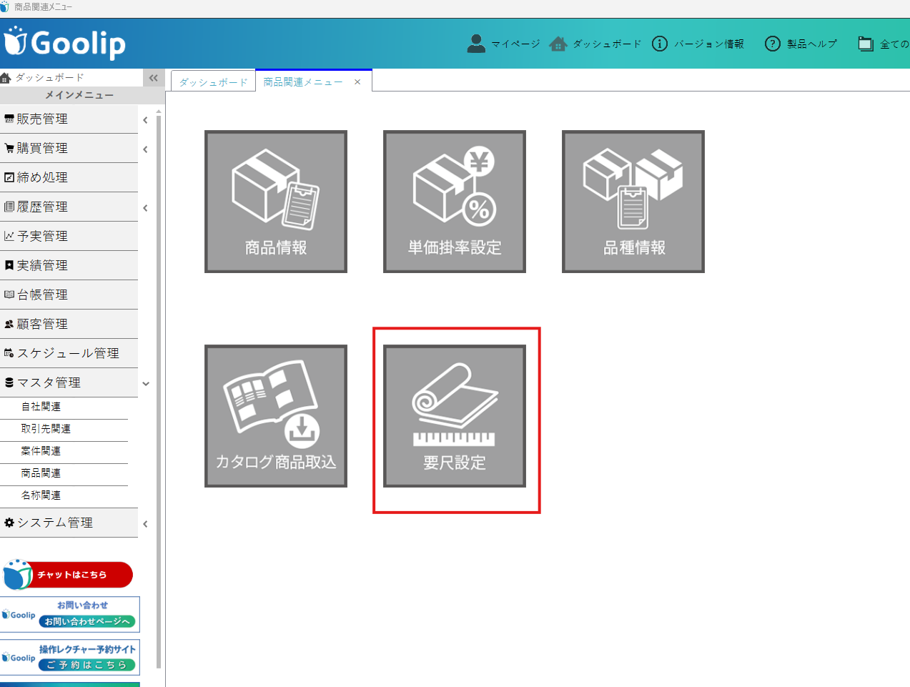Open the 品種情報 tile
This screenshot has width=910, height=687.
click(x=633, y=202)
